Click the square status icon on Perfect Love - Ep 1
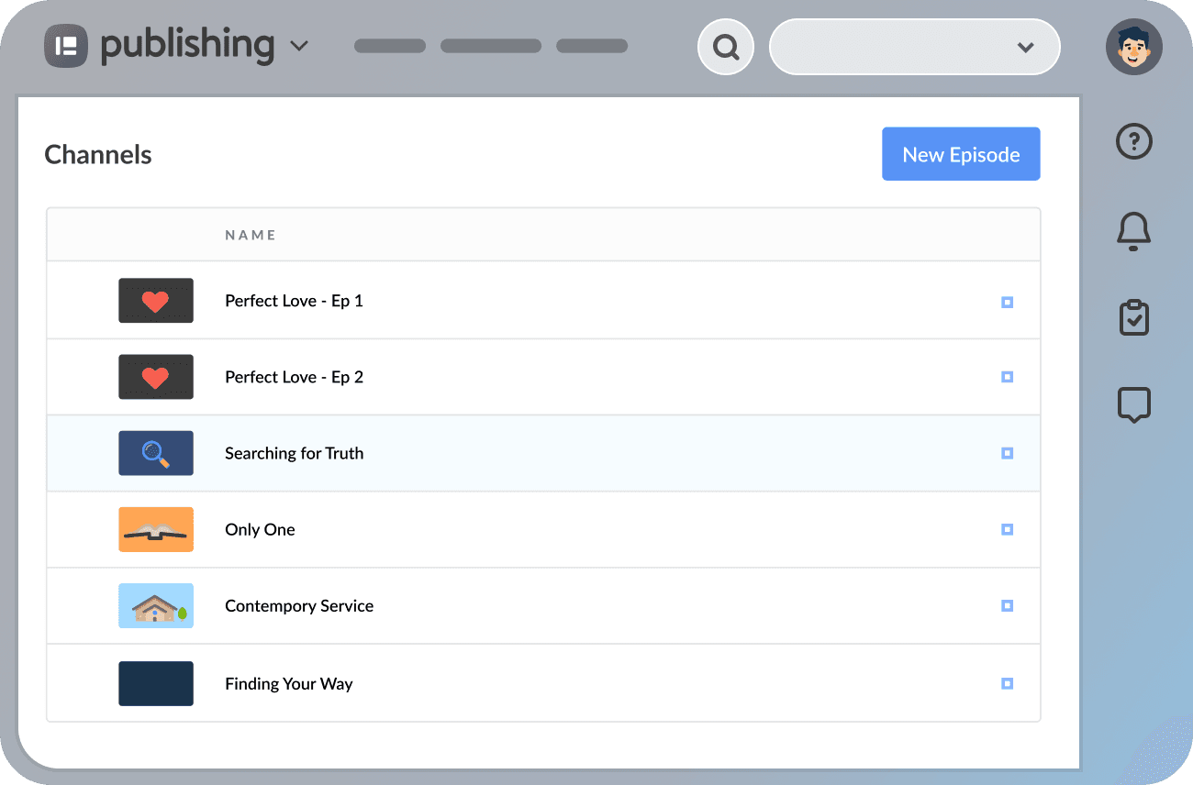Viewport: 1193px width, 785px height. [x=1008, y=300]
